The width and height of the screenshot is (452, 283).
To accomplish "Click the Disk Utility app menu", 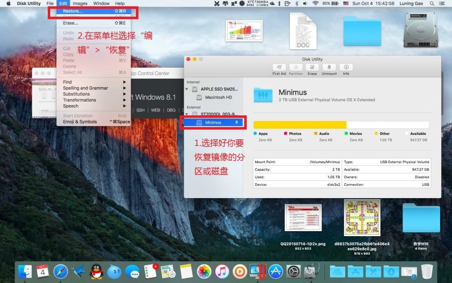I will point(29,4).
